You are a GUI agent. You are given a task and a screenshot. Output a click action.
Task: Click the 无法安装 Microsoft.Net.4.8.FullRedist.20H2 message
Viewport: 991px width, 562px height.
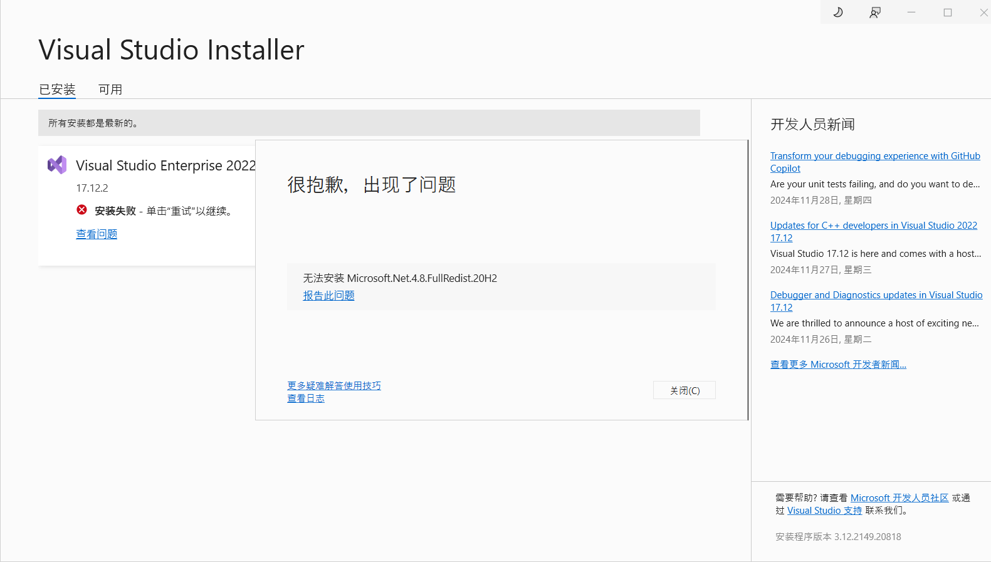coord(400,278)
